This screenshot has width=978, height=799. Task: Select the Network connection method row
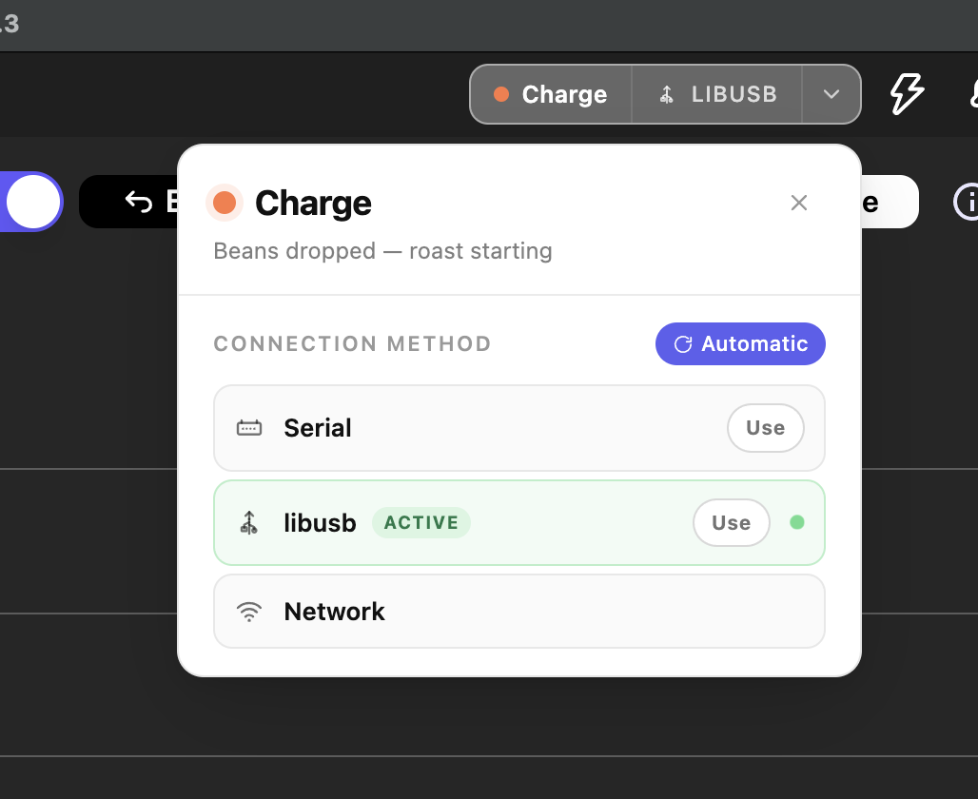[518, 612]
